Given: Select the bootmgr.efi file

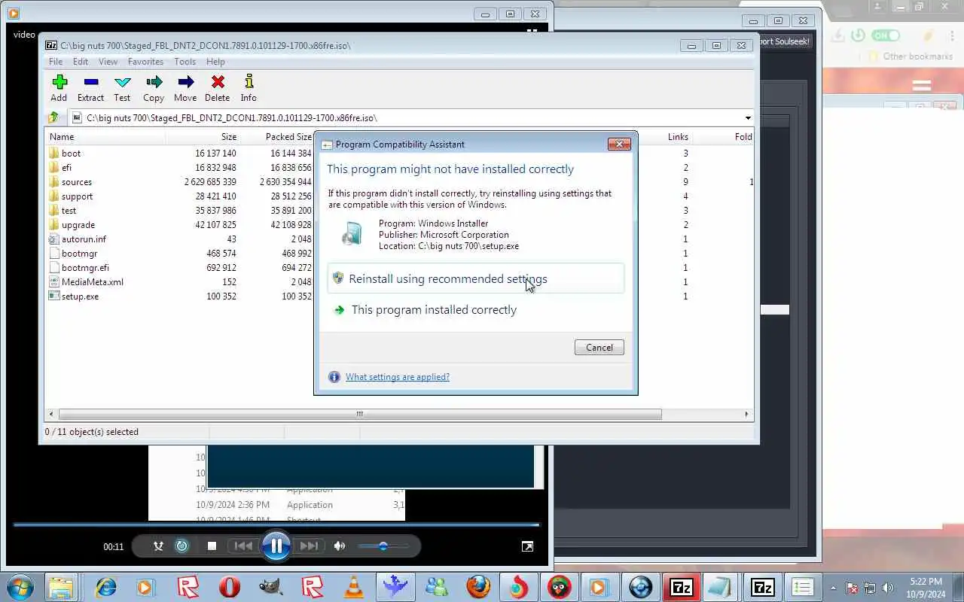Looking at the screenshot, I should pyautogui.click(x=84, y=267).
